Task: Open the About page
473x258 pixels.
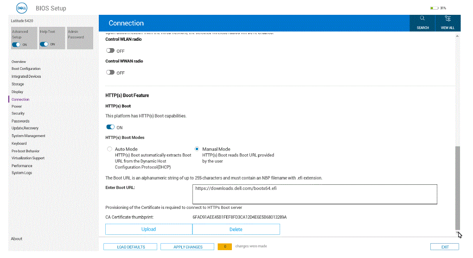Action: coord(17,239)
